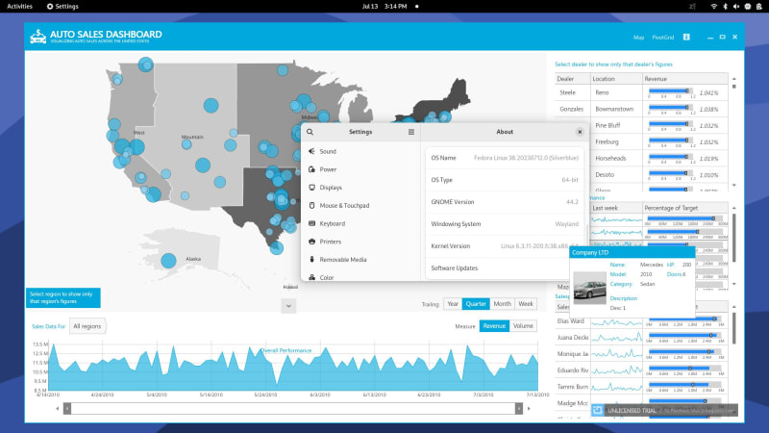
Task: Open Removable Media settings
Action: 360,259
